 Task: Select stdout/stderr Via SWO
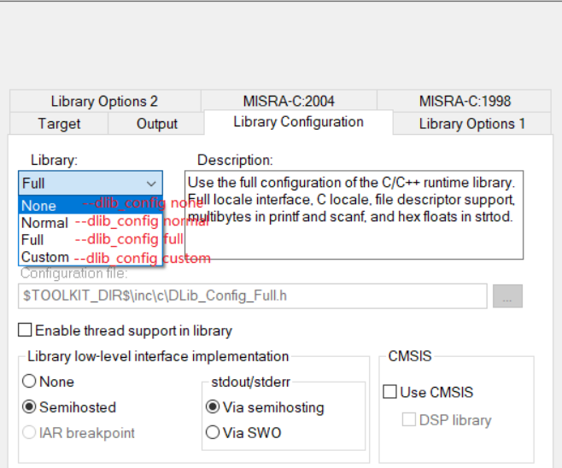pyautogui.click(x=213, y=433)
